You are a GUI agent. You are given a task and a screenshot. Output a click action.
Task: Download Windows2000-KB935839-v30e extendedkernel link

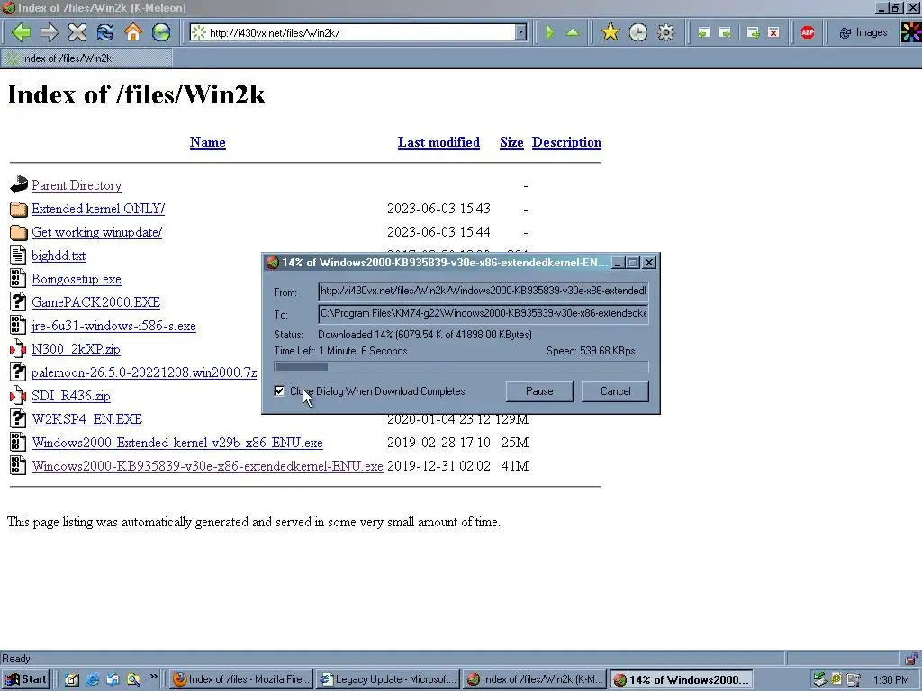pyautogui.click(x=207, y=466)
